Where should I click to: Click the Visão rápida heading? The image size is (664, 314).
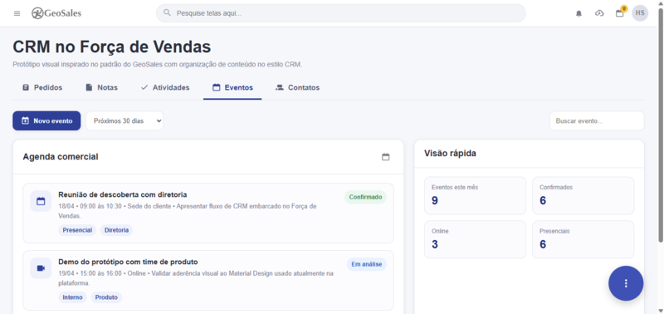point(450,154)
